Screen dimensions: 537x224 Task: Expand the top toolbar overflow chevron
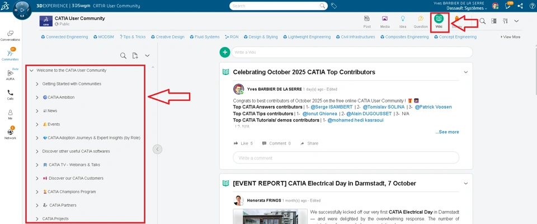pos(516,21)
